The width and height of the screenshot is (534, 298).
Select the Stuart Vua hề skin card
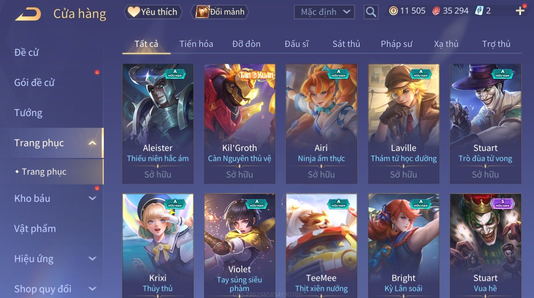pyautogui.click(x=485, y=246)
